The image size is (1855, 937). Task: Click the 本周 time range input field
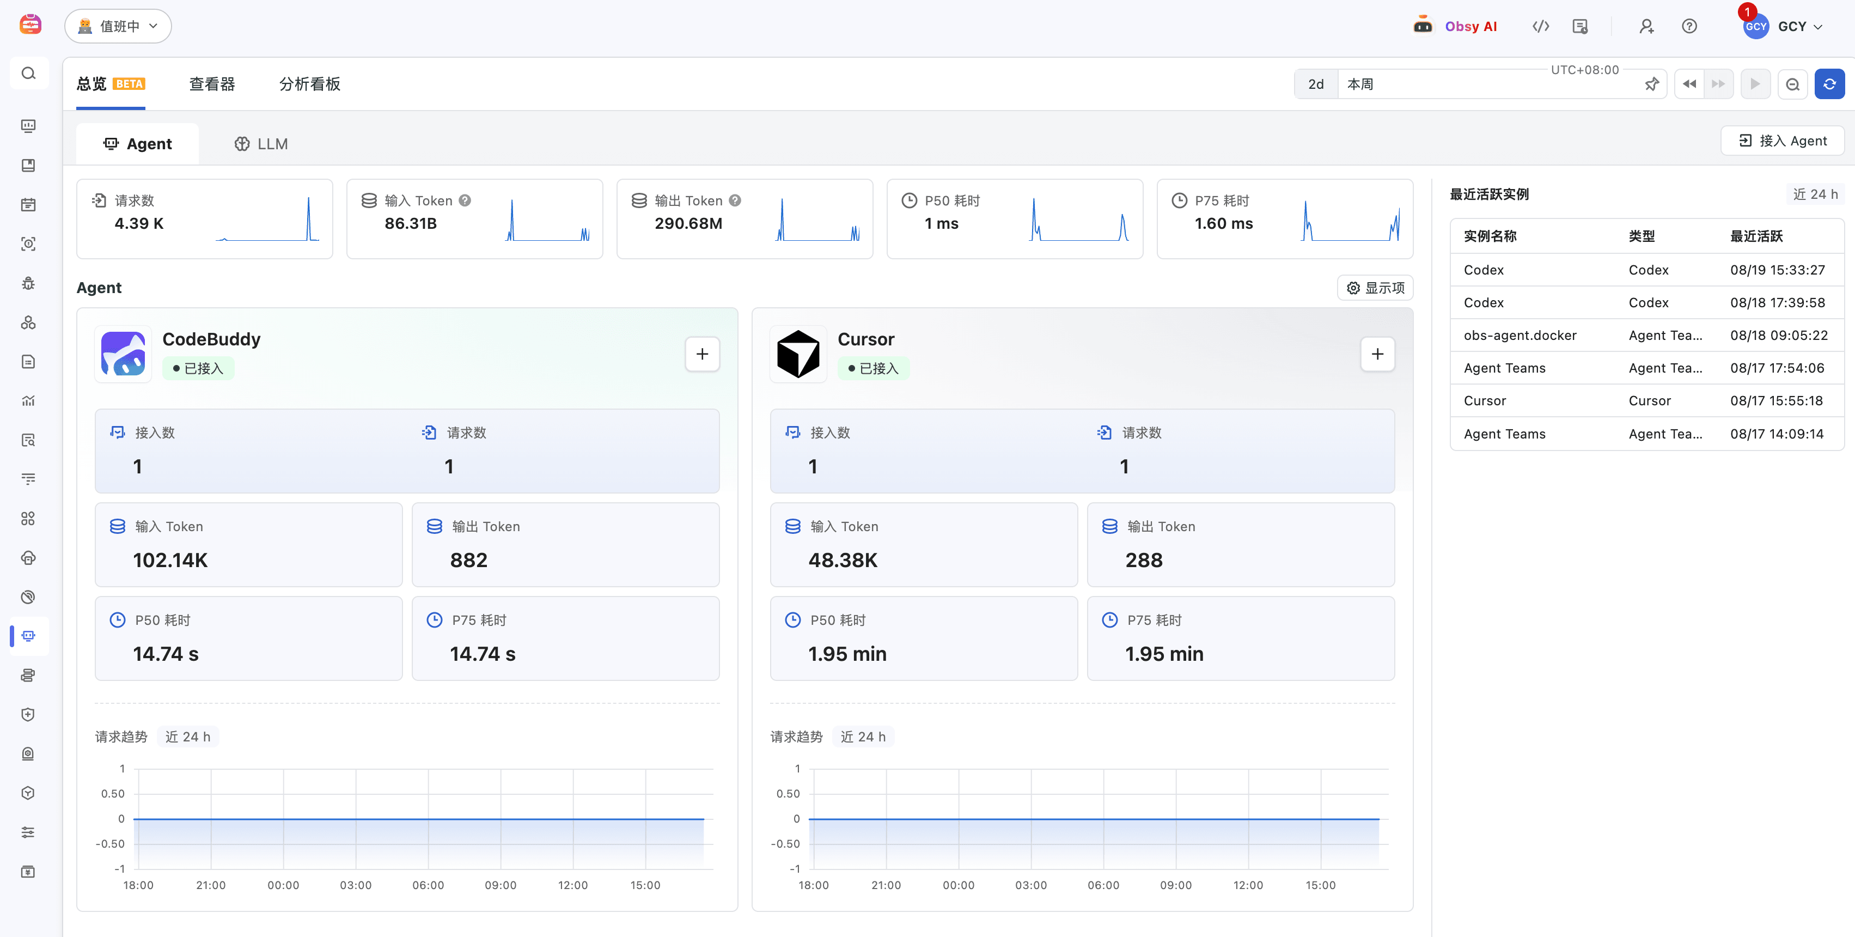(x=1491, y=84)
